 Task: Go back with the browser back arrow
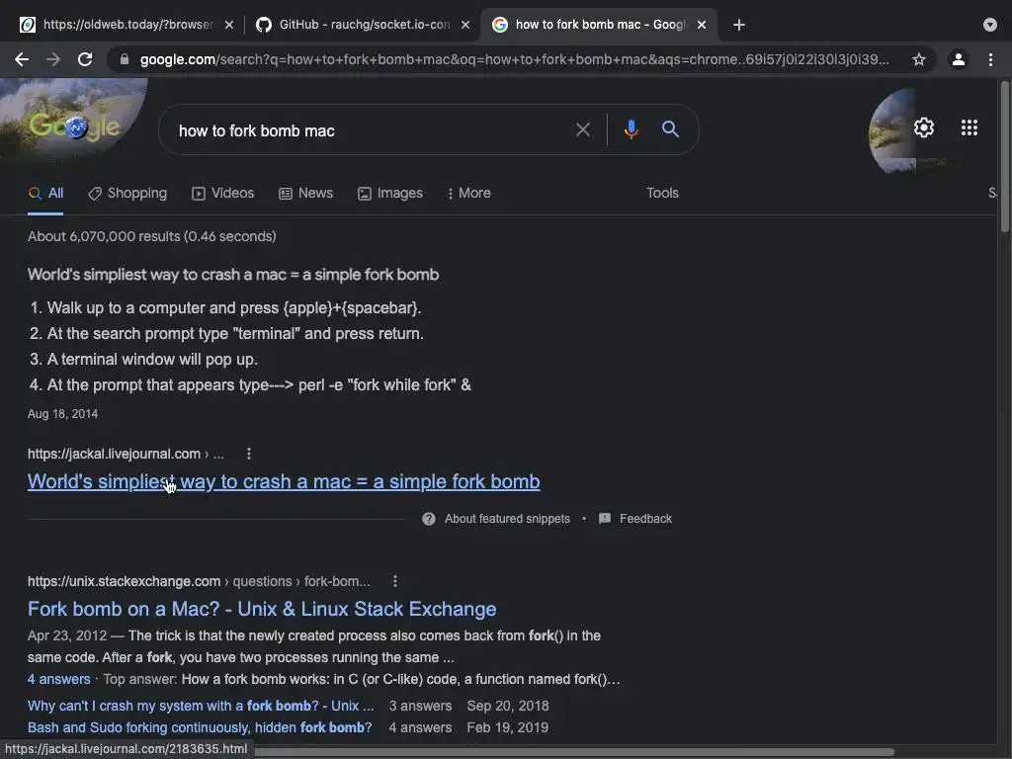click(22, 59)
